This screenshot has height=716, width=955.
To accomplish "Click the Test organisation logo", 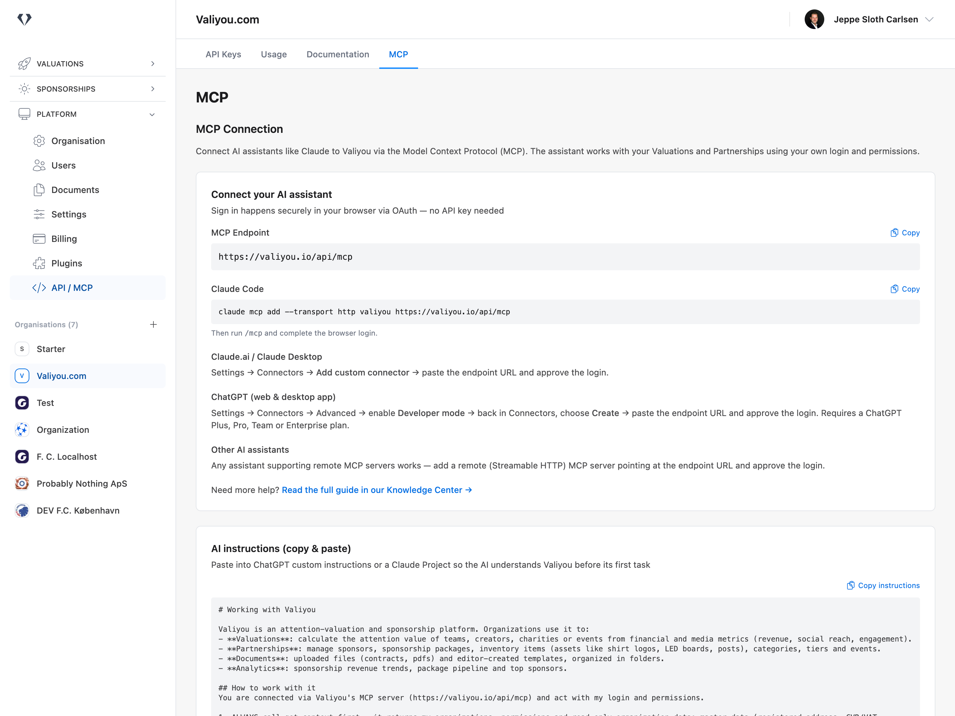I will (22, 403).
